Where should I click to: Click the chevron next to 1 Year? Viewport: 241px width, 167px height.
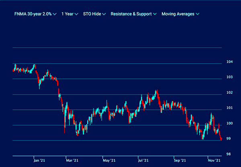[x=76, y=14]
